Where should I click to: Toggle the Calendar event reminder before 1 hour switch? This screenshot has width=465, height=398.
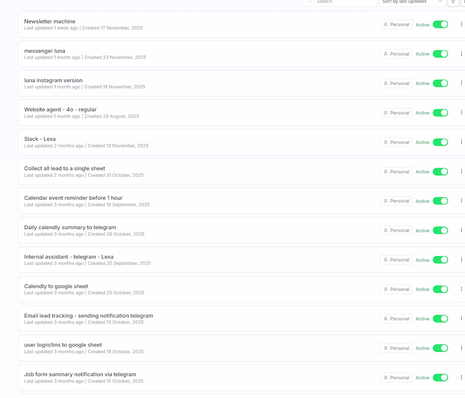(x=440, y=201)
